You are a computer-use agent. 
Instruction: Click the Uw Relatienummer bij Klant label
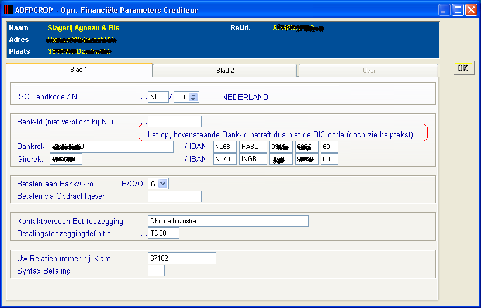tap(64, 258)
